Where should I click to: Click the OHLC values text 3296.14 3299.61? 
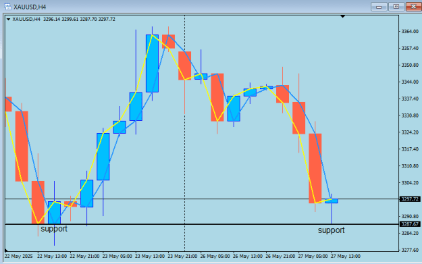pos(79,20)
